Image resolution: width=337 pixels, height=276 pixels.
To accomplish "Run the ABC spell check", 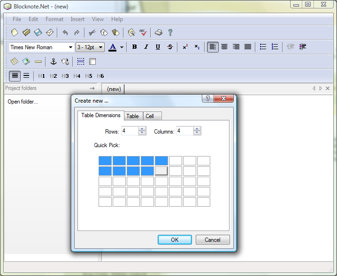I will coord(143,33).
